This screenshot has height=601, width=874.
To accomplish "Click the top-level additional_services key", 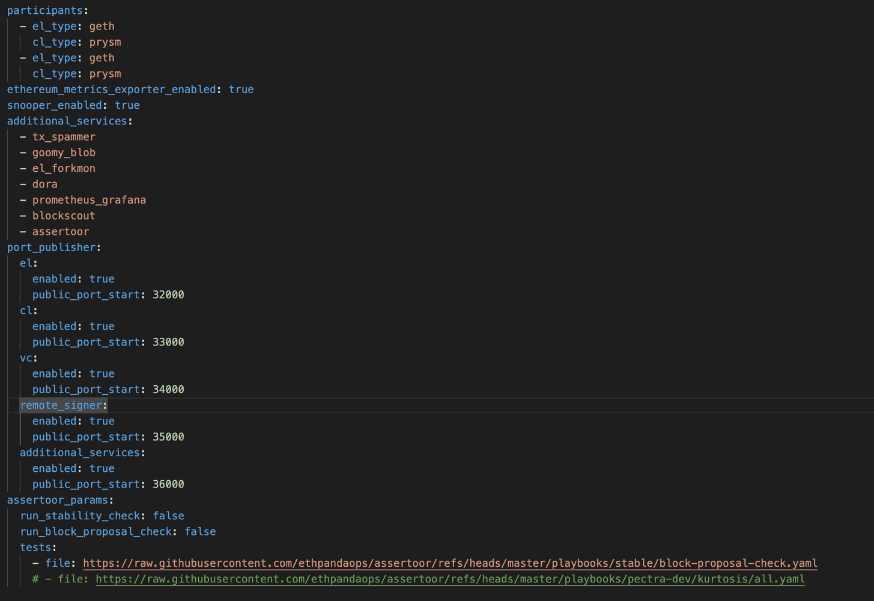I will tap(67, 121).
